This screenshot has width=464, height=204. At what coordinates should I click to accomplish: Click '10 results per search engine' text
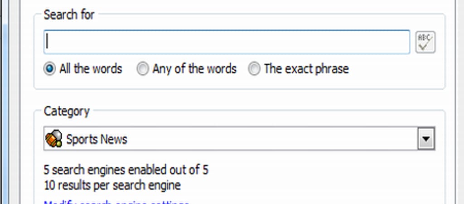tap(112, 185)
